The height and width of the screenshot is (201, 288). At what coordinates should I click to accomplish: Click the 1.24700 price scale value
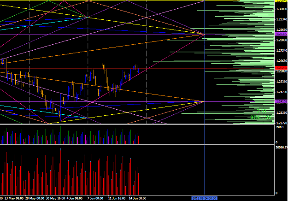click(282, 92)
